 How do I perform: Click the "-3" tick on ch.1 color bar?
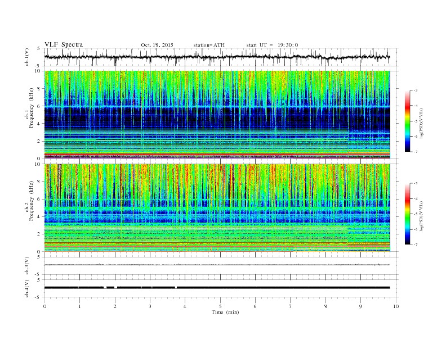point(415,90)
